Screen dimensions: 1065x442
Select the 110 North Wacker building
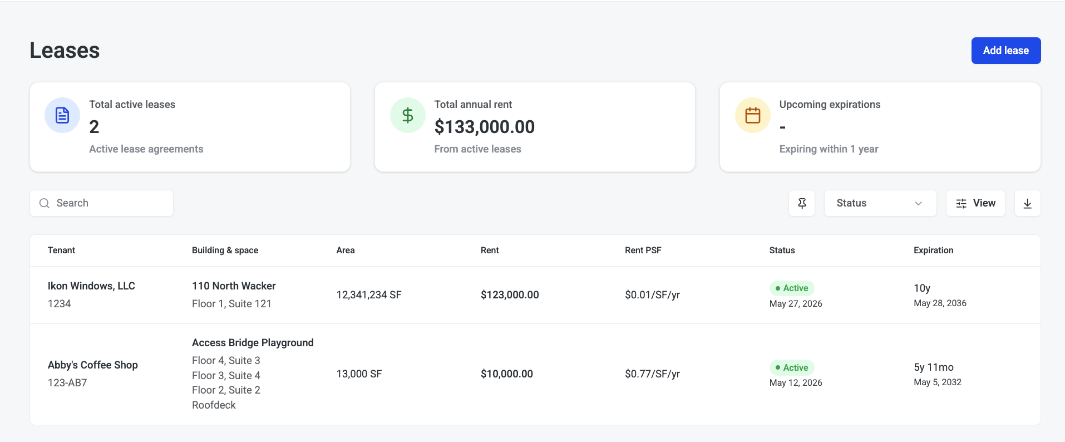tap(234, 286)
